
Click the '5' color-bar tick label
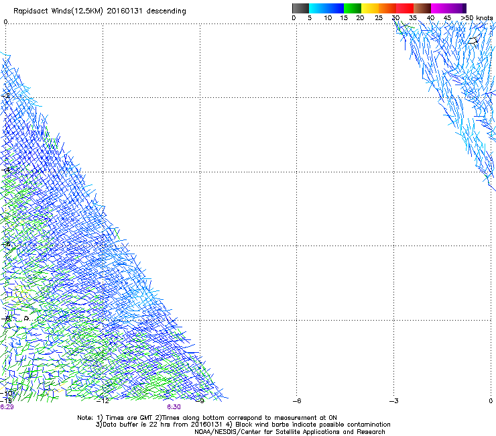(x=310, y=18)
